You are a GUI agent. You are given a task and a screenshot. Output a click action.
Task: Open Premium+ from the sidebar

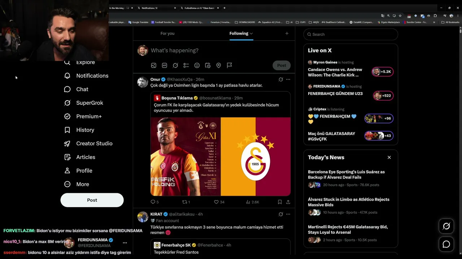83,116
